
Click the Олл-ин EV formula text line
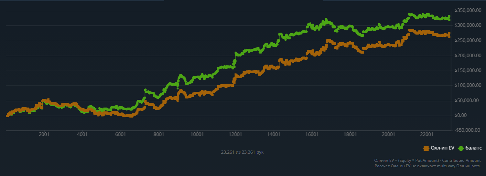pos(427,160)
